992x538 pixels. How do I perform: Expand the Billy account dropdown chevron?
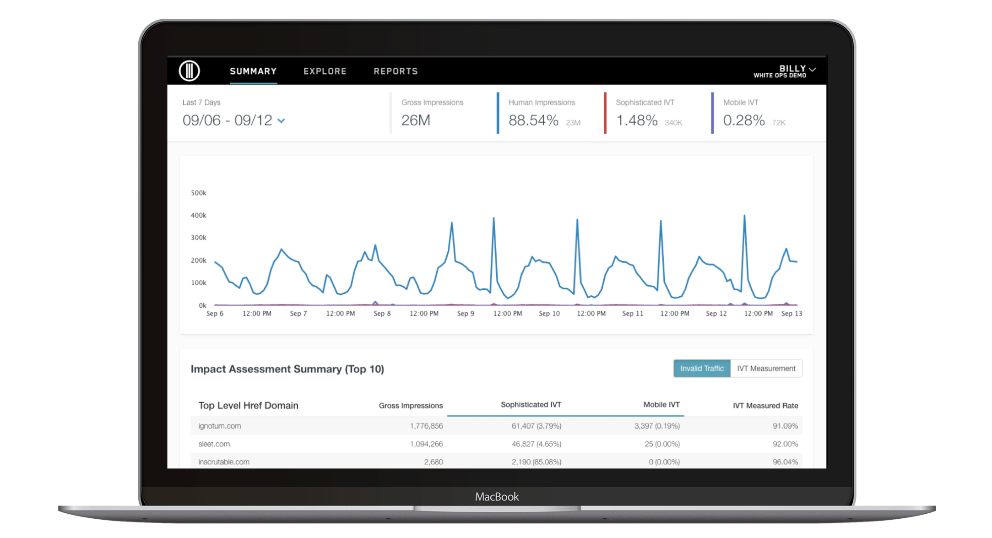coord(813,70)
